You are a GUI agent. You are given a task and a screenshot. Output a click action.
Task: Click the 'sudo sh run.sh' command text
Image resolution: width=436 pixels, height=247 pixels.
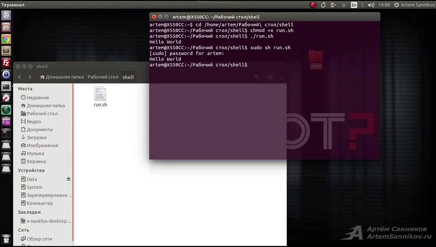[x=270, y=48]
